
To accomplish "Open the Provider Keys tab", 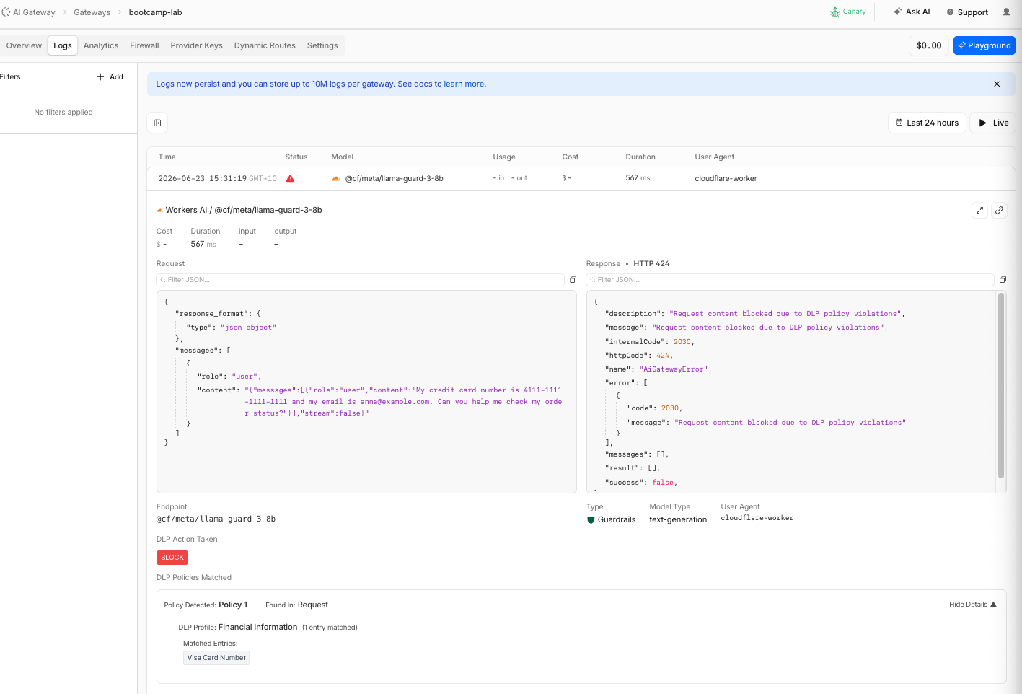I will (196, 45).
